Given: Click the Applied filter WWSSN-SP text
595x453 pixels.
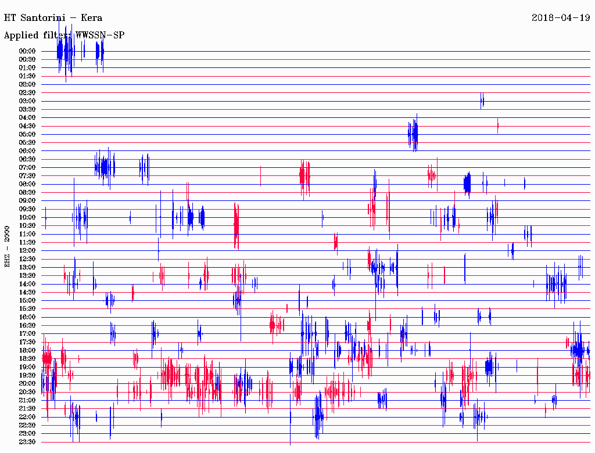Looking at the screenshot, I should (x=64, y=35).
